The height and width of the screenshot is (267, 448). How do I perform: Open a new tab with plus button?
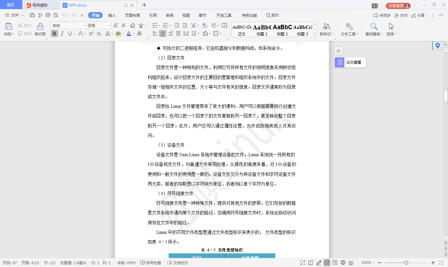click(144, 5)
